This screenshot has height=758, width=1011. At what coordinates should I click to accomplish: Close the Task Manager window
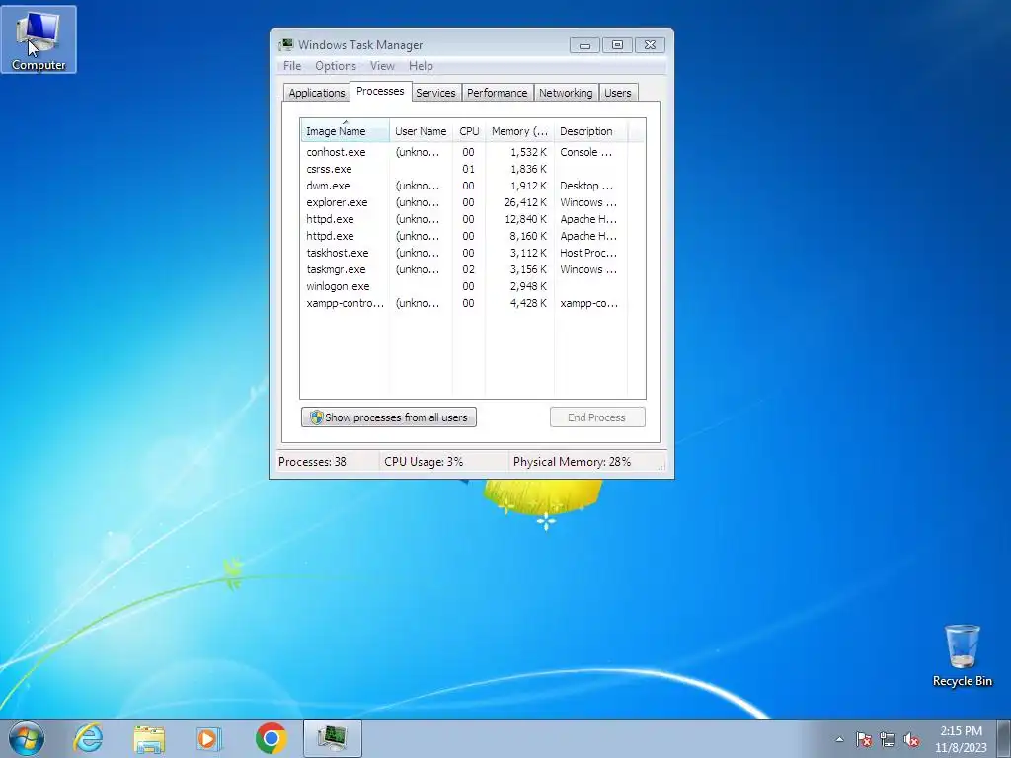[650, 45]
